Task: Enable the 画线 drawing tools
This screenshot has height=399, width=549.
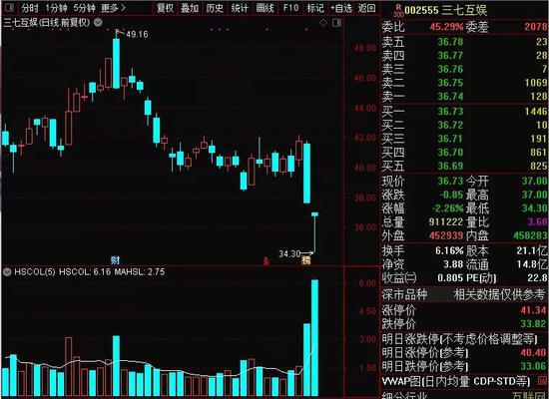Action: [x=265, y=8]
